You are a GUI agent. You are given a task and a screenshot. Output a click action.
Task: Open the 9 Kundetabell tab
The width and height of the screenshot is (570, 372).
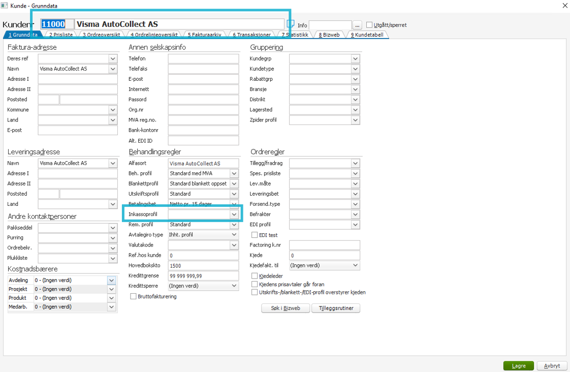click(367, 35)
